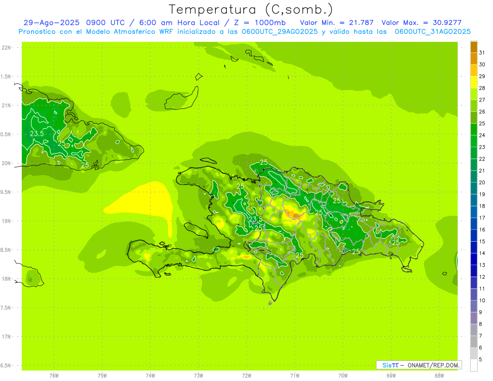Viewport: 493px width, 381px height.
Task: Click the '17N' latitude label
Action: pos(6,337)
